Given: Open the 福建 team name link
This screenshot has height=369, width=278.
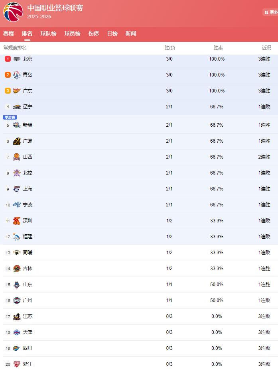Looking at the screenshot, I should tap(28, 237).
